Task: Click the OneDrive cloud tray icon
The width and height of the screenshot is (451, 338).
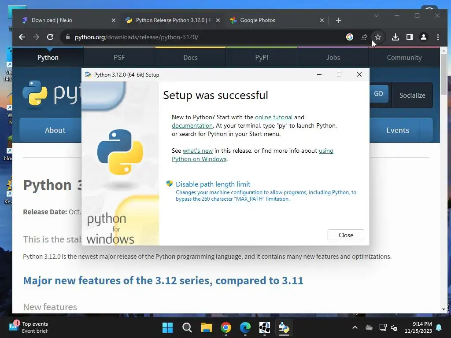Action: point(369,327)
